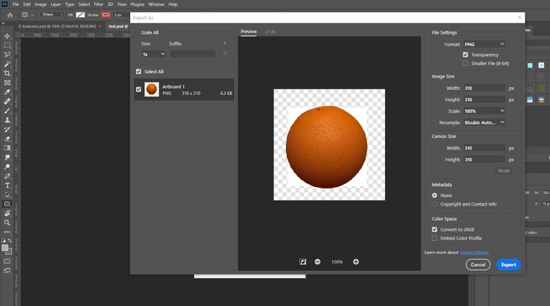550x306 pixels.
Task: Go to Photoshop Home screen
Action: (x=10, y=15)
